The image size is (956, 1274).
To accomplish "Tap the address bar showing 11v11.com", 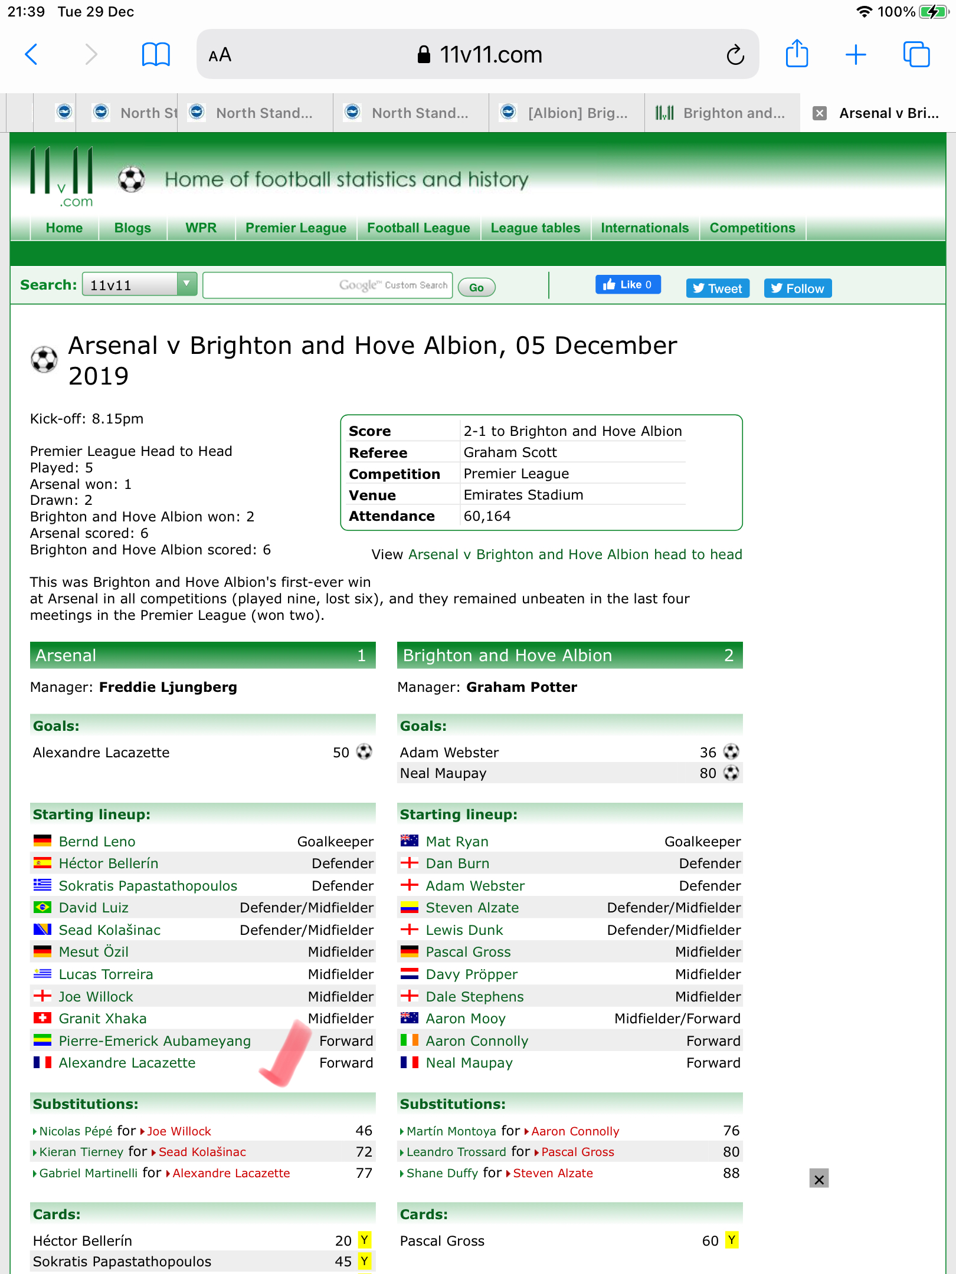I will tap(478, 54).
